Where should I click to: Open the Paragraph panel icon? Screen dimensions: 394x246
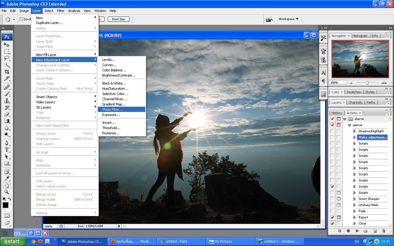coord(323,81)
